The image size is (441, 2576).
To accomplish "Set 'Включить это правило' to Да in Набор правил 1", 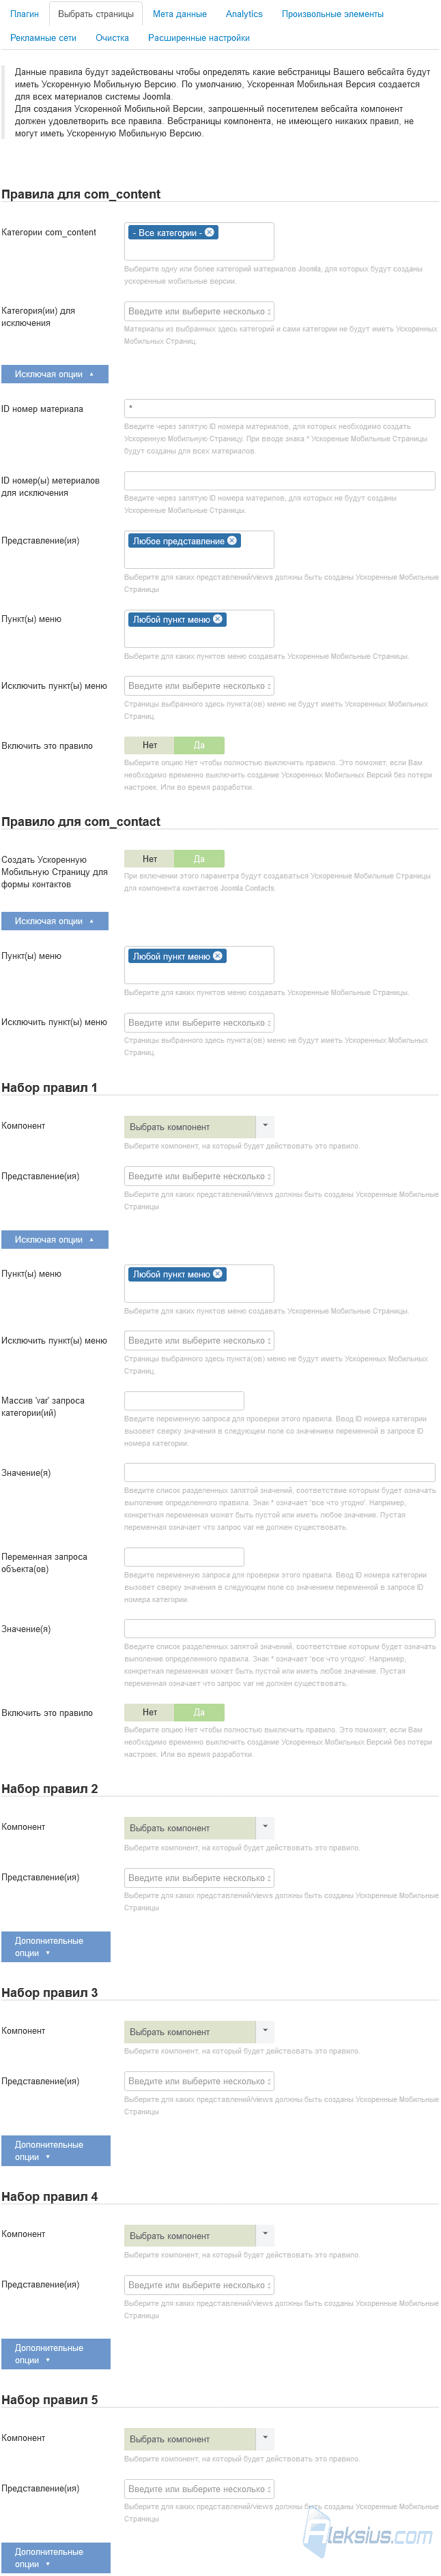I will [x=199, y=1712].
